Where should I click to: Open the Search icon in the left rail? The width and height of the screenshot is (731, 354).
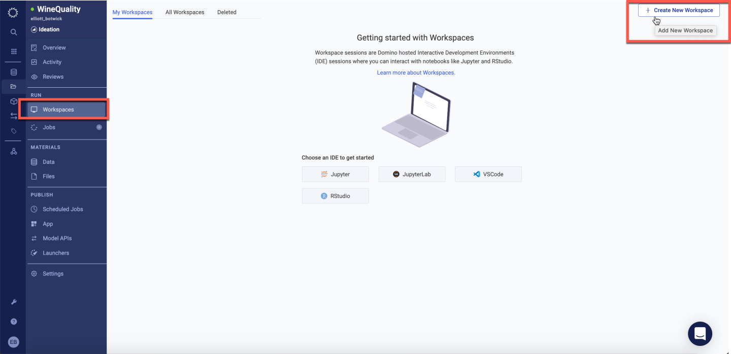(13, 31)
